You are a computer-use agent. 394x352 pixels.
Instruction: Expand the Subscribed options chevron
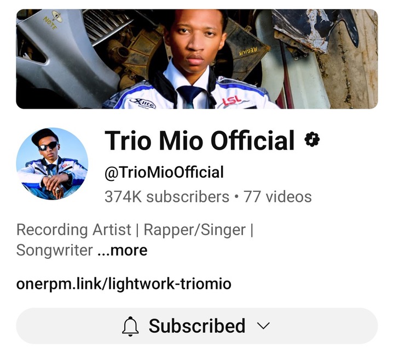[264, 326]
